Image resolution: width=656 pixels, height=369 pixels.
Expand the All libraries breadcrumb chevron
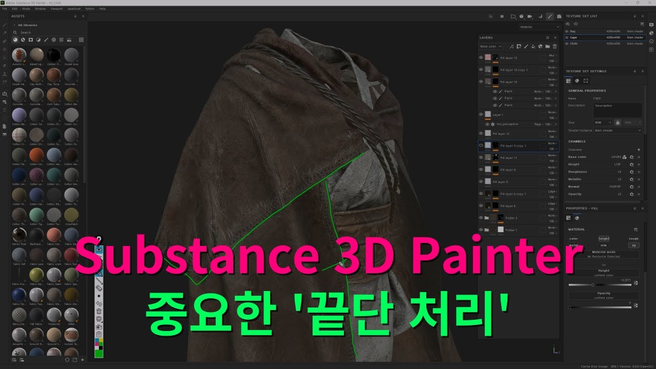click(x=14, y=25)
